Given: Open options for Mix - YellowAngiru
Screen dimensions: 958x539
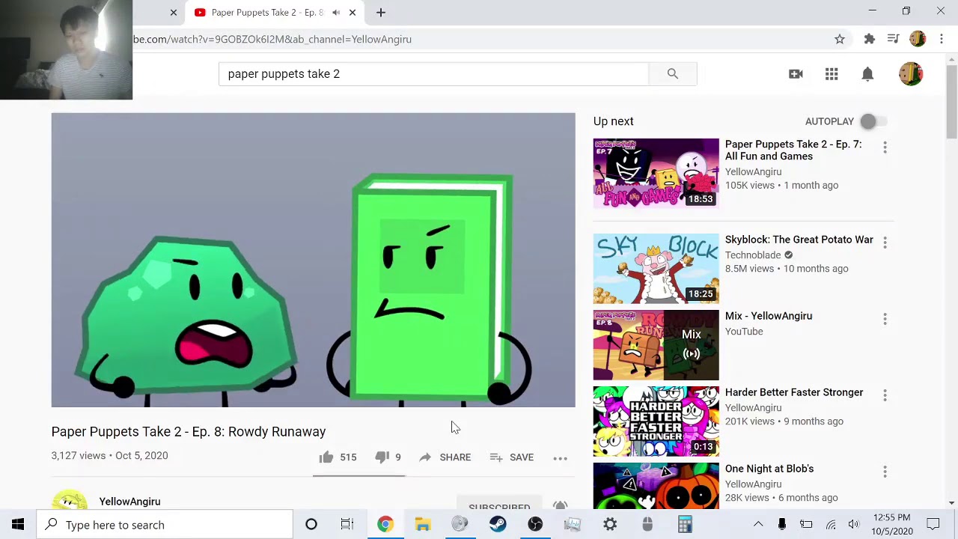Looking at the screenshot, I should tap(885, 319).
